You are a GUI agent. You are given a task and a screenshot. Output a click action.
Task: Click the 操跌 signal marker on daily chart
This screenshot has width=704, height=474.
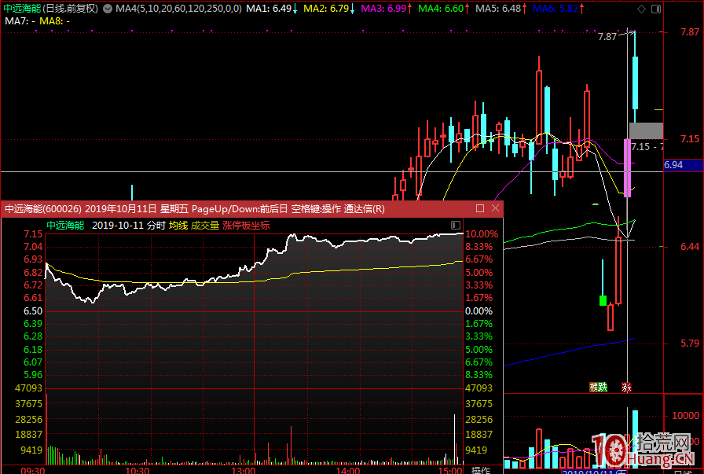[x=598, y=387]
